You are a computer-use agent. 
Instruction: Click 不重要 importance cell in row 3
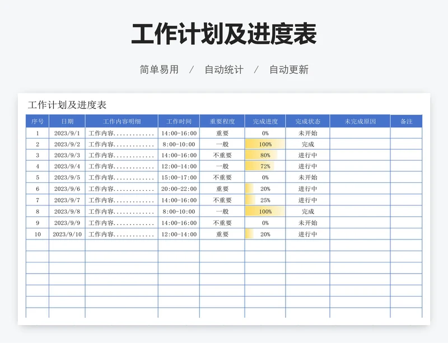click(222, 155)
